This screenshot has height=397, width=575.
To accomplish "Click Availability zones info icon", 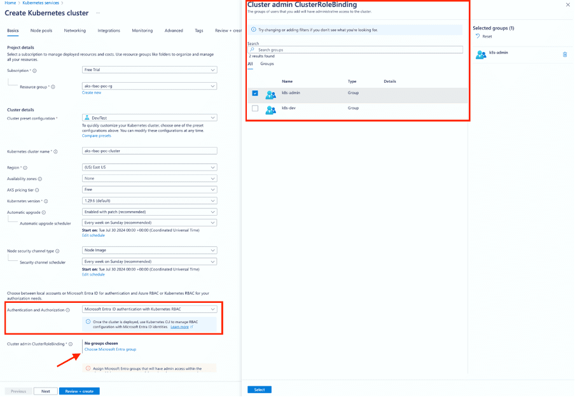I will [40, 179].
